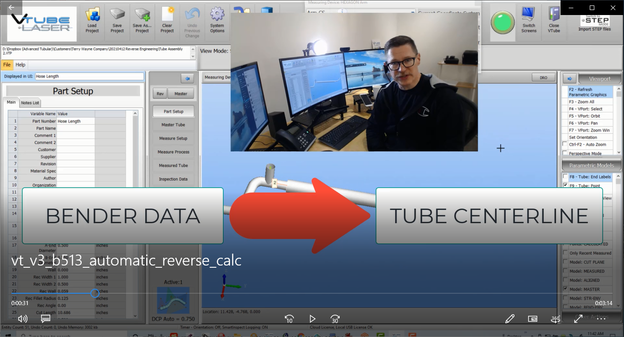Screen dimensions: 624x337
Task: Enable F8 Tube End Labels checkbox
Action: (x=566, y=177)
